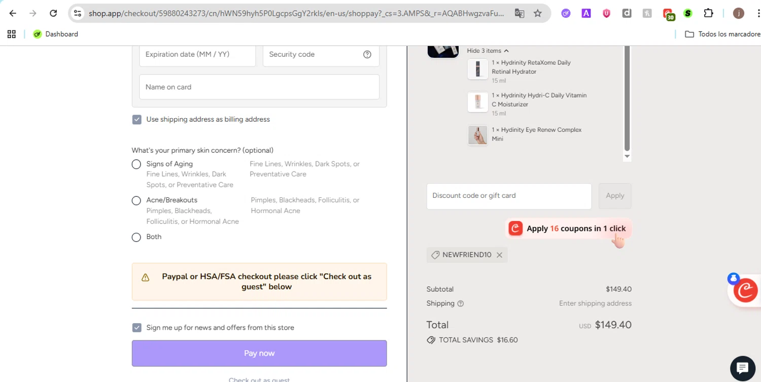Click the NEWFRIEND10 tag label
Screen dimensions: 761x382
467,255
